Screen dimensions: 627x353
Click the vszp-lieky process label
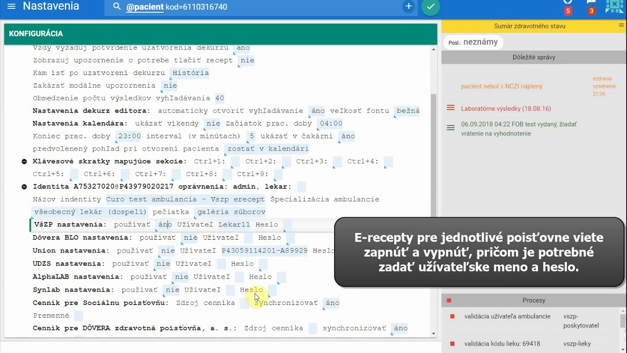(578, 344)
